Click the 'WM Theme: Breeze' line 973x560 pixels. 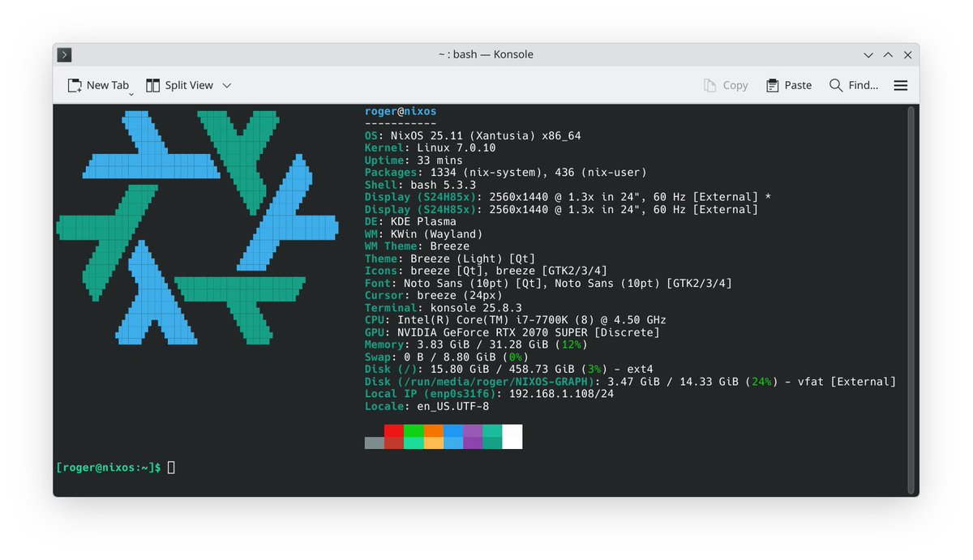coord(417,246)
